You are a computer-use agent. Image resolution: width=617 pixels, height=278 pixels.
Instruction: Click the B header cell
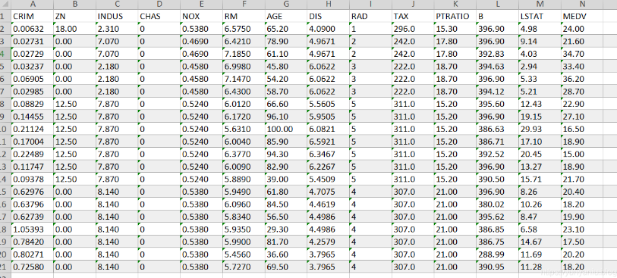click(x=498, y=16)
